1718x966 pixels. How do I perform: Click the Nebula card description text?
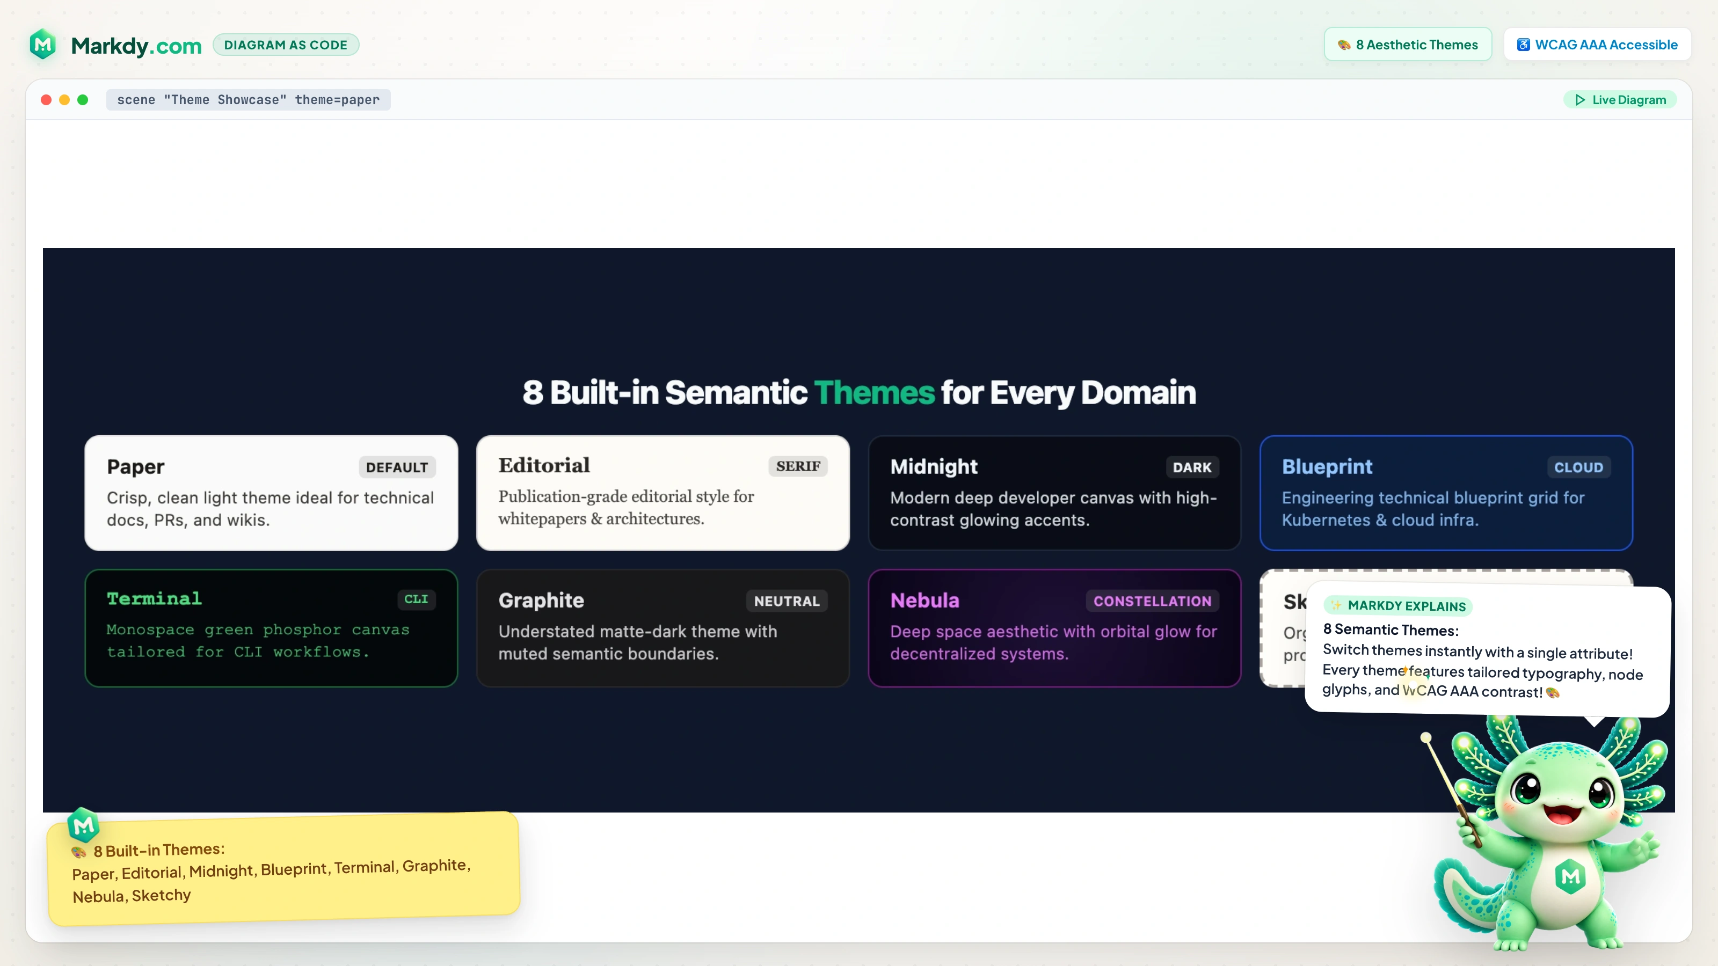pos(1053,643)
